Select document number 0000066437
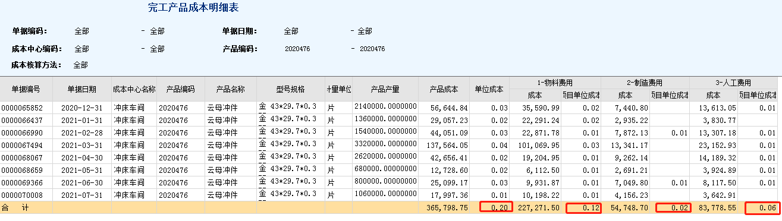The height and width of the screenshot is (221, 782). tap(22, 120)
